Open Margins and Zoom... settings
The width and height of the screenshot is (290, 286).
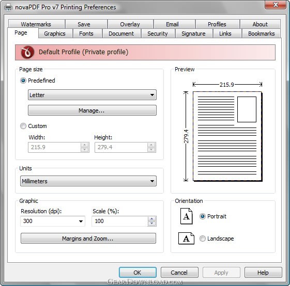(88, 239)
